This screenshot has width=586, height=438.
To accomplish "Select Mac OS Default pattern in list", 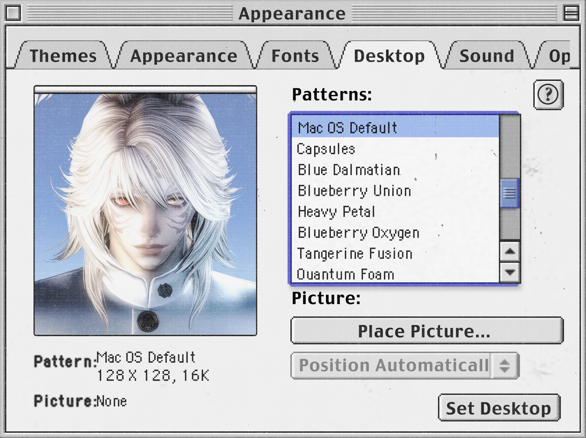I will click(395, 127).
